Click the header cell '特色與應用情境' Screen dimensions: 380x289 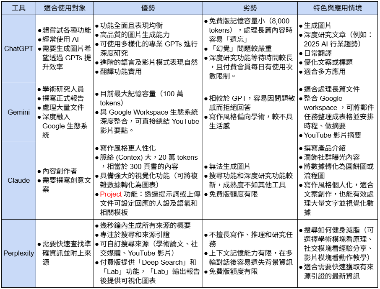click(x=338, y=8)
